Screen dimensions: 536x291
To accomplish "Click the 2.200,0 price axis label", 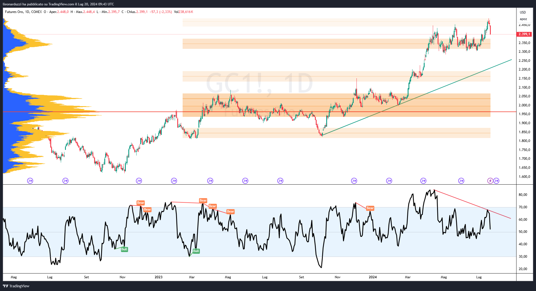I will pyautogui.click(x=524, y=69).
